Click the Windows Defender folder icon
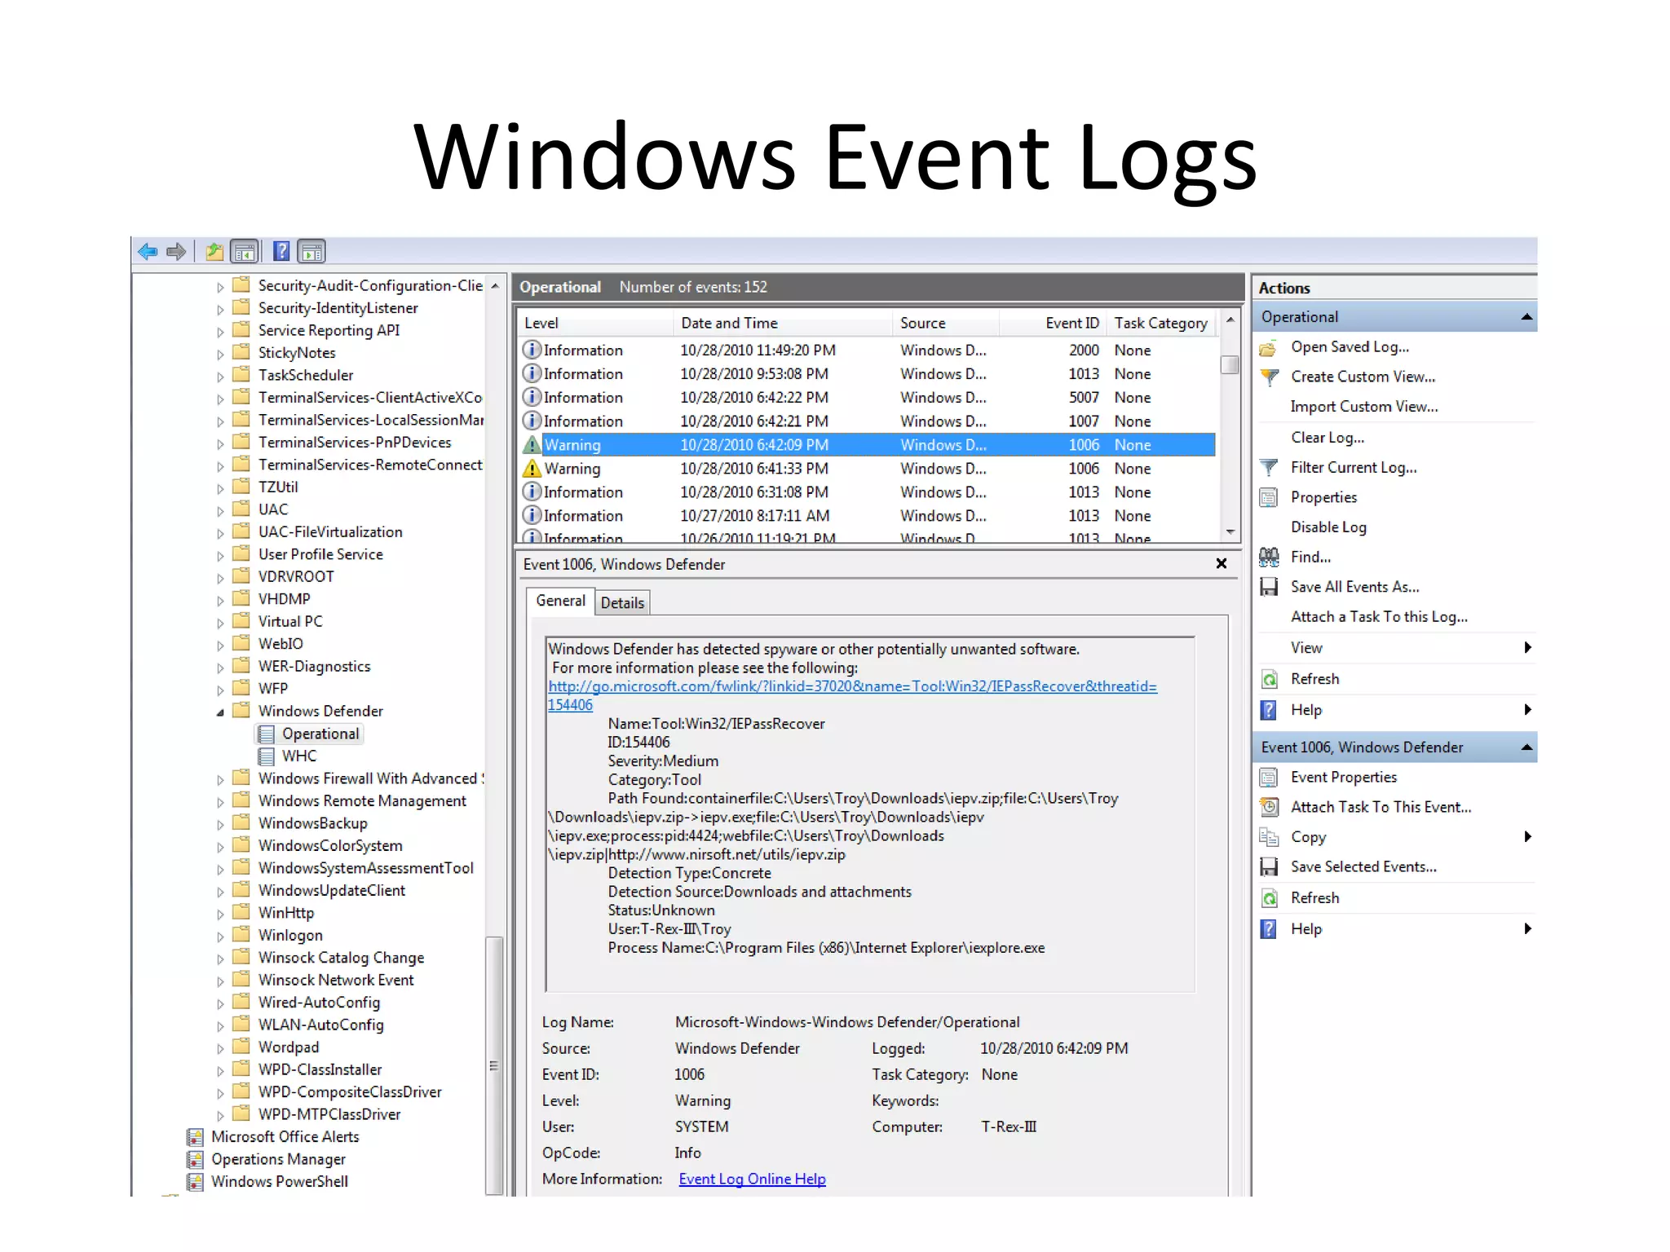The image size is (1670, 1252). (241, 711)
